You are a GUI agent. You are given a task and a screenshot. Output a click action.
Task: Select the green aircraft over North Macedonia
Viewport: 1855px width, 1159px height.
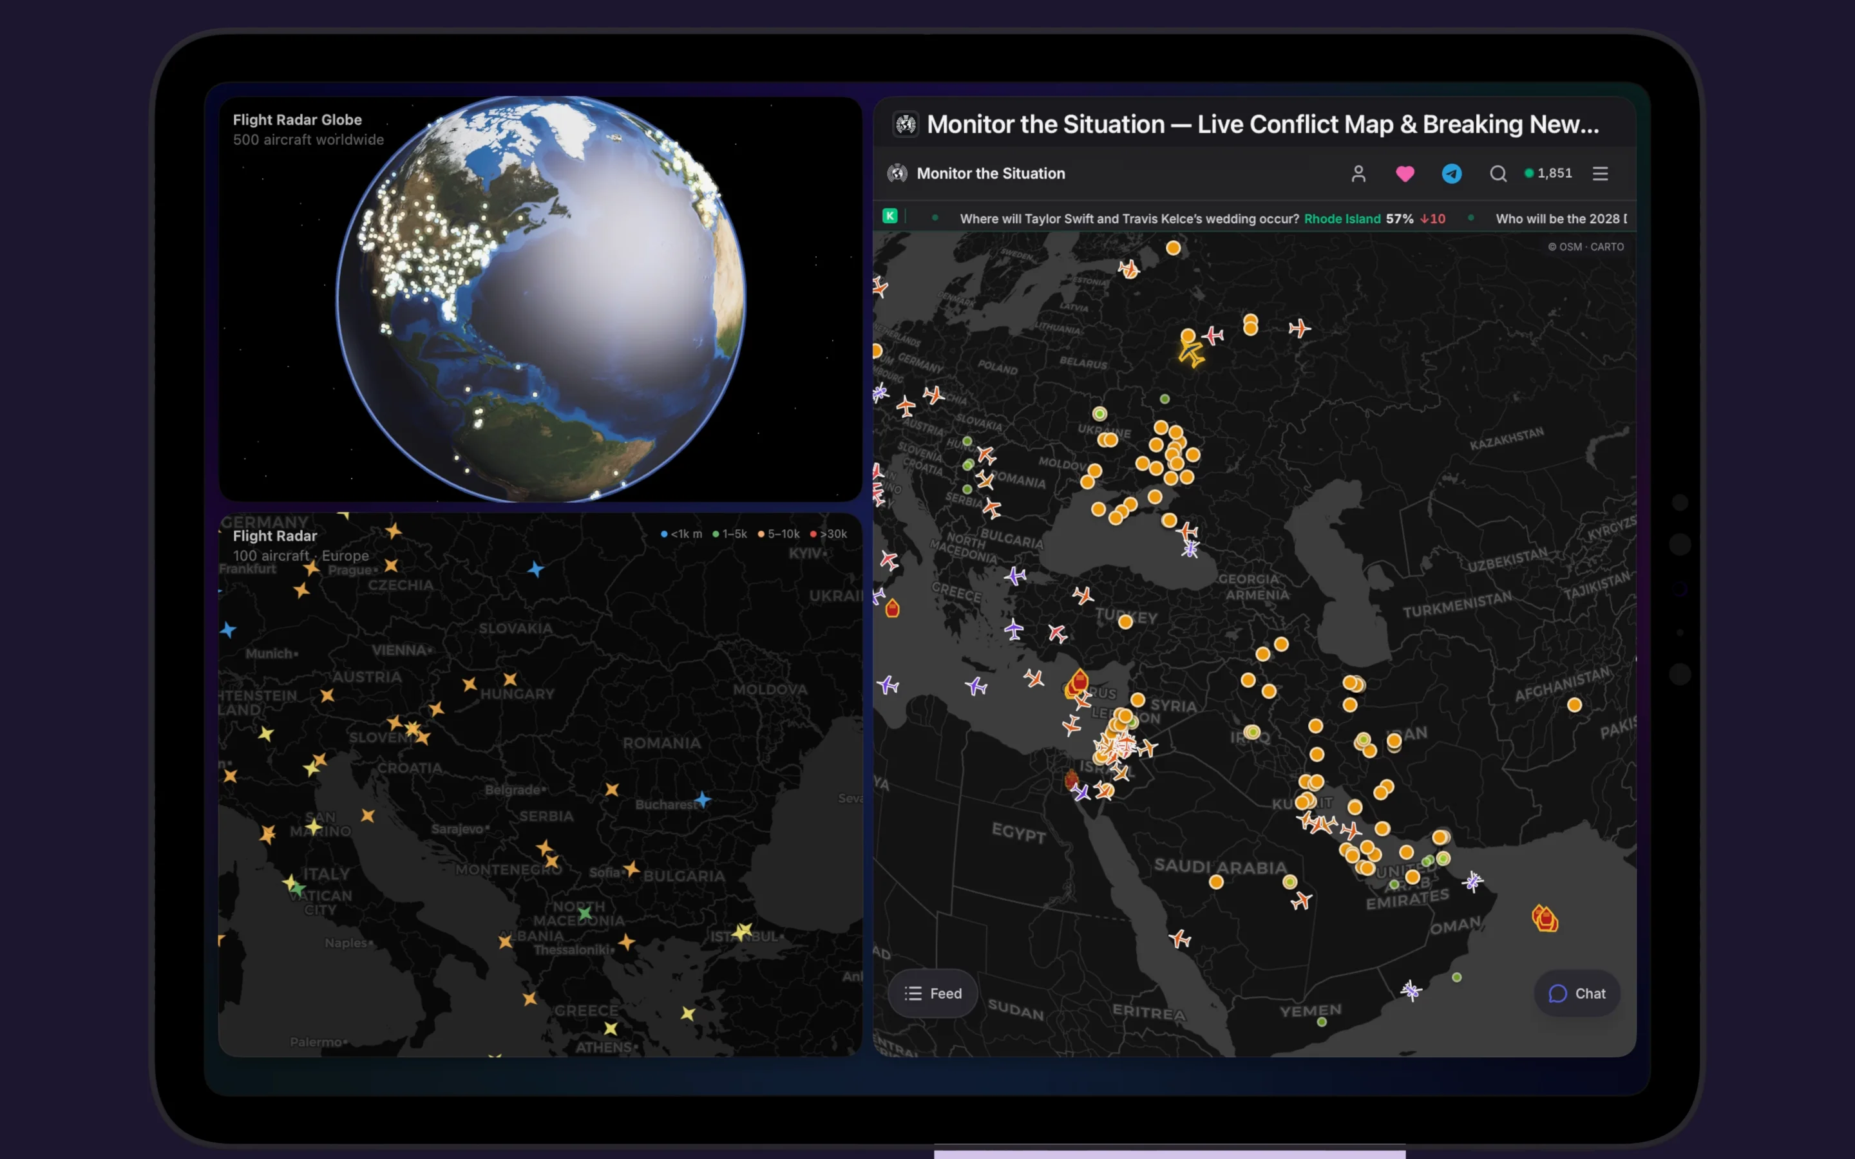pyautogui.click(x=585, y=912)
